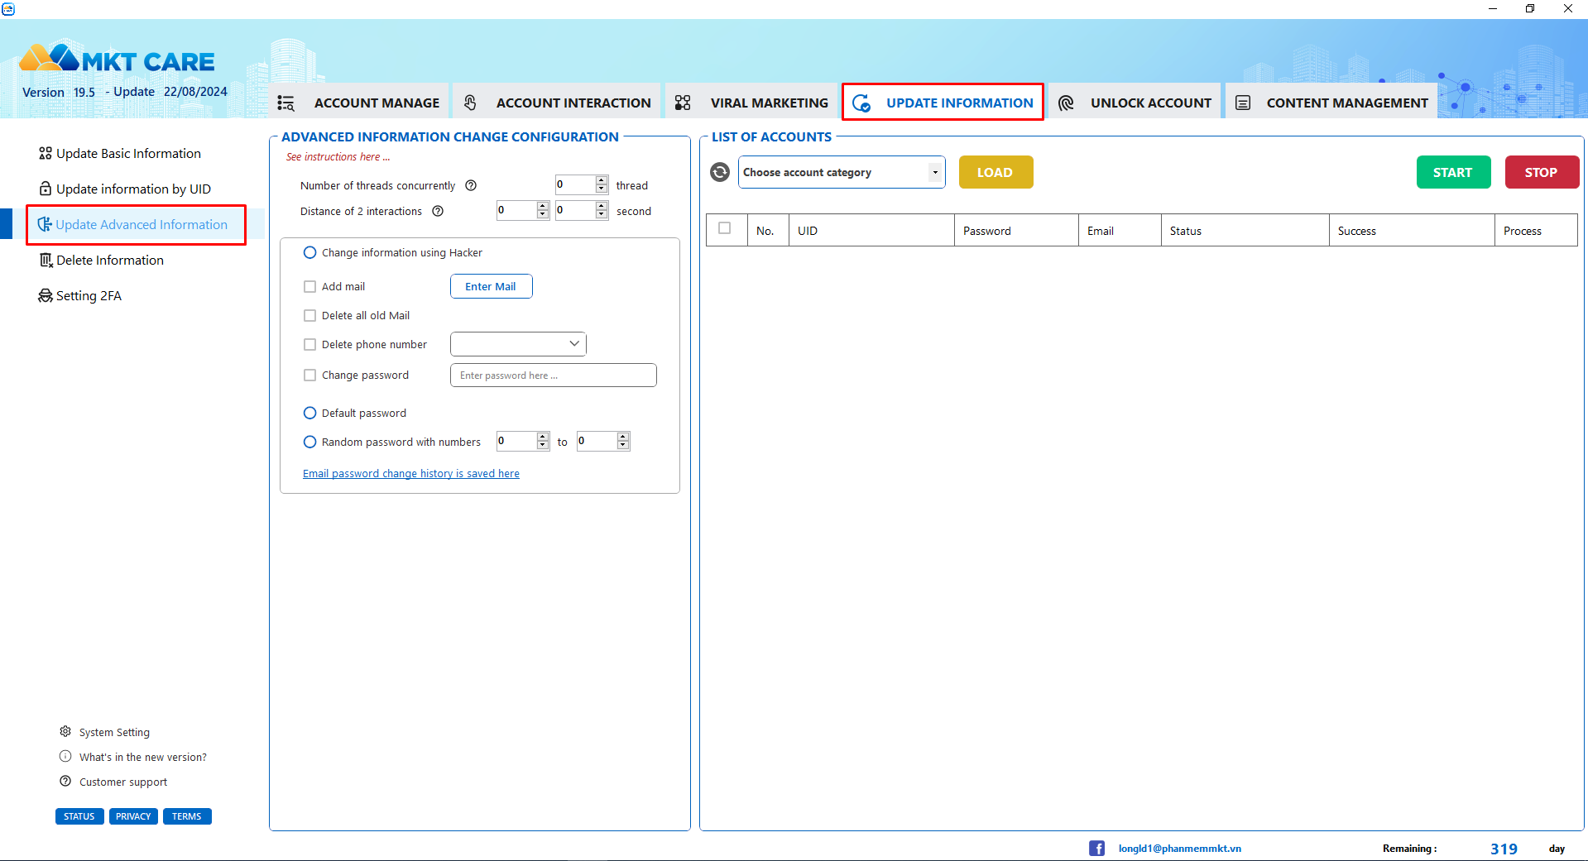Enable the Add mail checkbox
This screenshot has width=1588, height=861.
[310, 286]
